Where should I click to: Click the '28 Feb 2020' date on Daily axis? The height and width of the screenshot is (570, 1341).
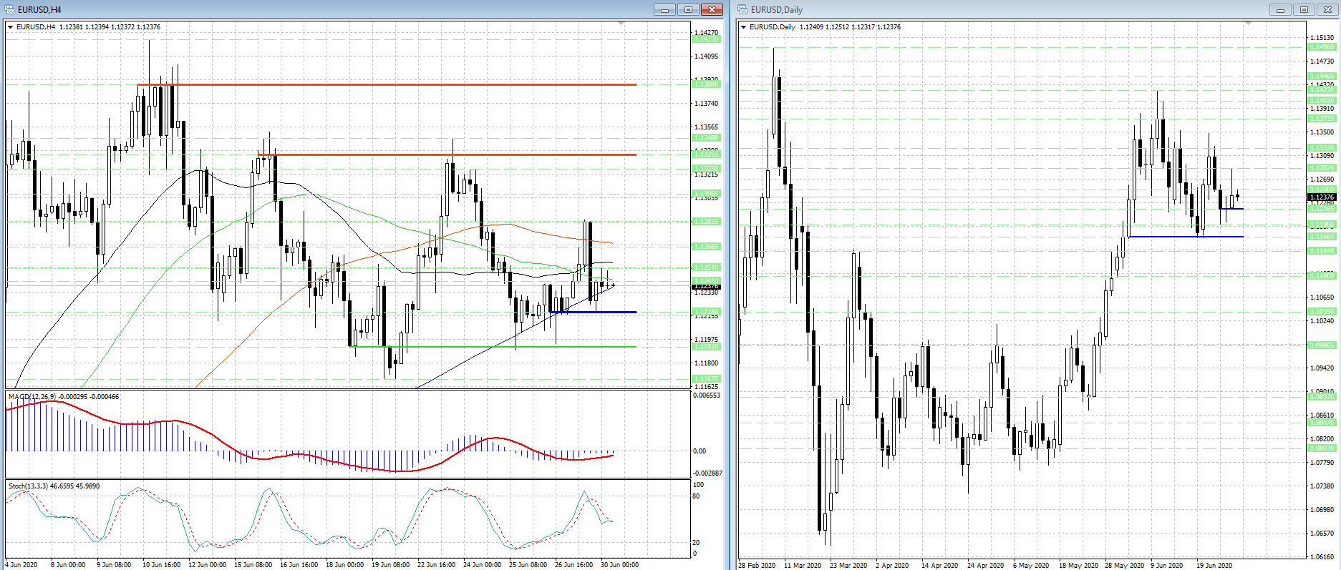coord(757,565)
